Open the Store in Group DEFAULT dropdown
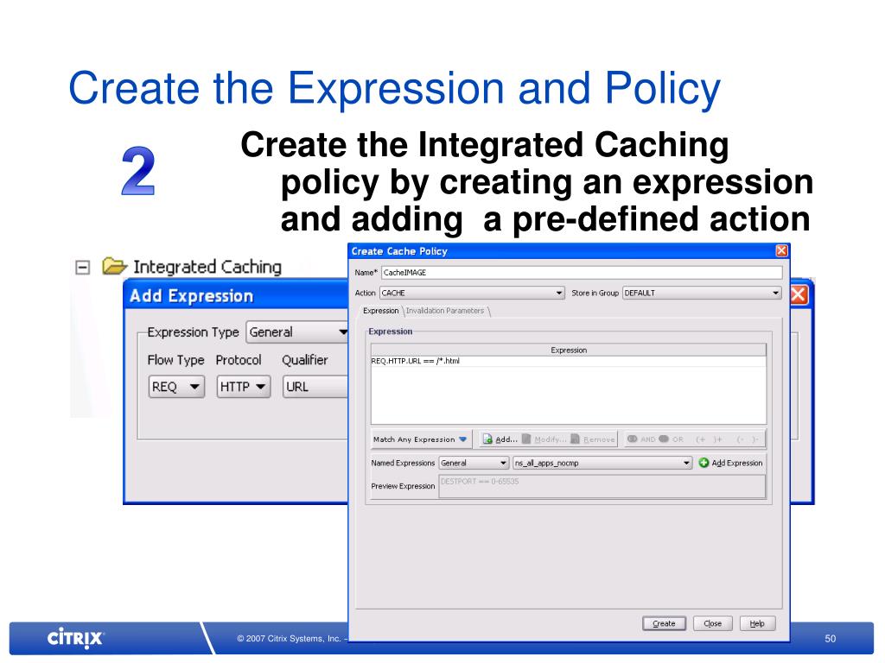 coord(702,294)
